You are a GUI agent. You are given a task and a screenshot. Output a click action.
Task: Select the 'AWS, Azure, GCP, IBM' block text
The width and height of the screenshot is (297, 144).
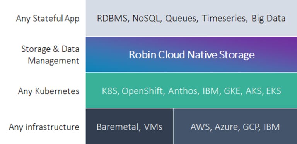[235, 127]
